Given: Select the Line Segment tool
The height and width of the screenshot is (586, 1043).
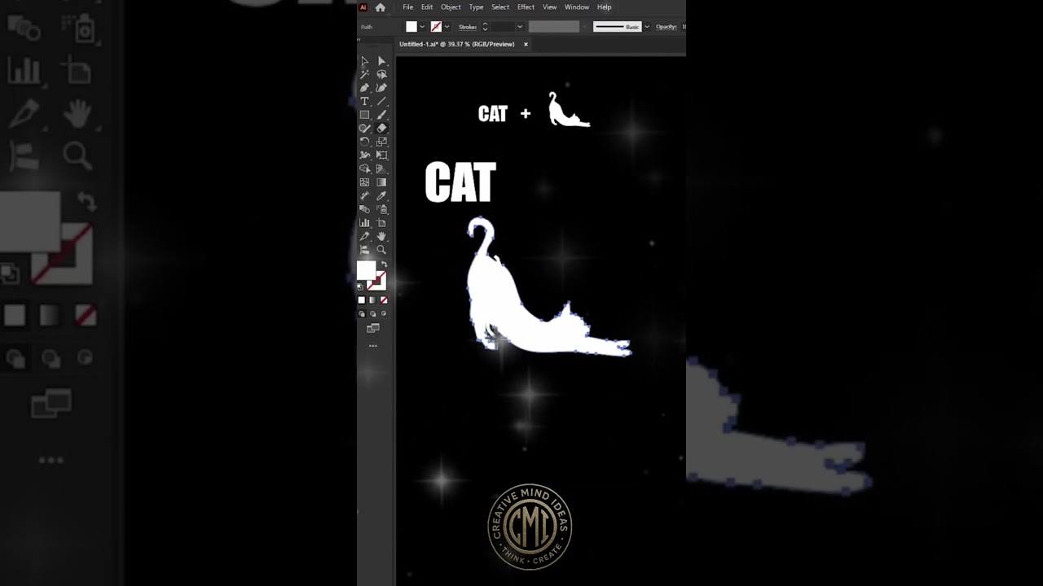Looking at the screenshot, I should [x=381, y=101].
